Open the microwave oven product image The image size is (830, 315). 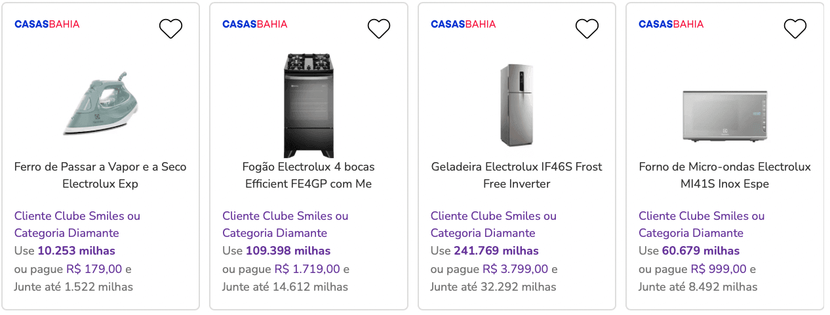click(x=725, y=116)
